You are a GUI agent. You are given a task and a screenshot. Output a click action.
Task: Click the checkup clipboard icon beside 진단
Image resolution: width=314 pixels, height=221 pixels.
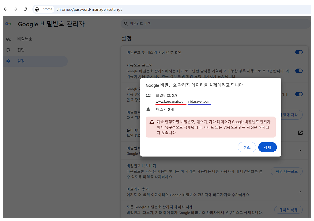point(8,50)
